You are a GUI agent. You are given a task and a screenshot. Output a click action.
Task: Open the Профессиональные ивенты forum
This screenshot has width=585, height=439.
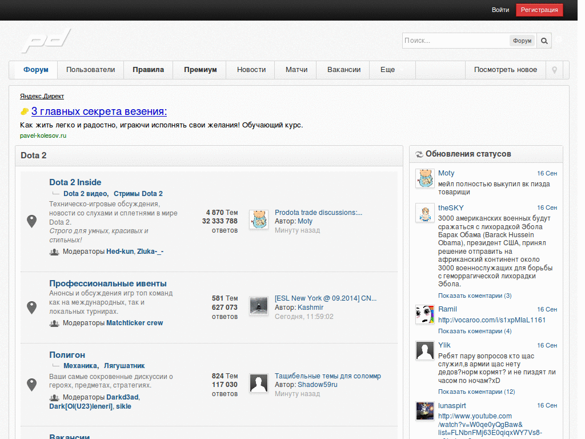tap(108, 284)
